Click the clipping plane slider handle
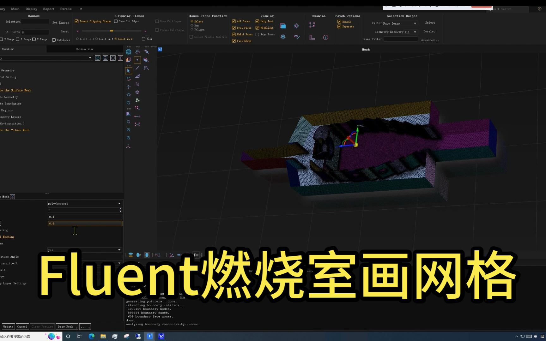The height and width of the screenshot is (341, 546). coord(112,31)
